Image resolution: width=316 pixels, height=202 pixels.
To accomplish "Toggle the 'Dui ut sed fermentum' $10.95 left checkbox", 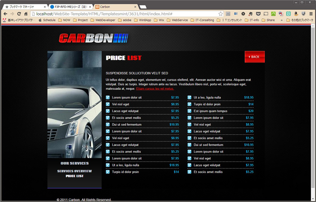I will click(x=108, y=125).
